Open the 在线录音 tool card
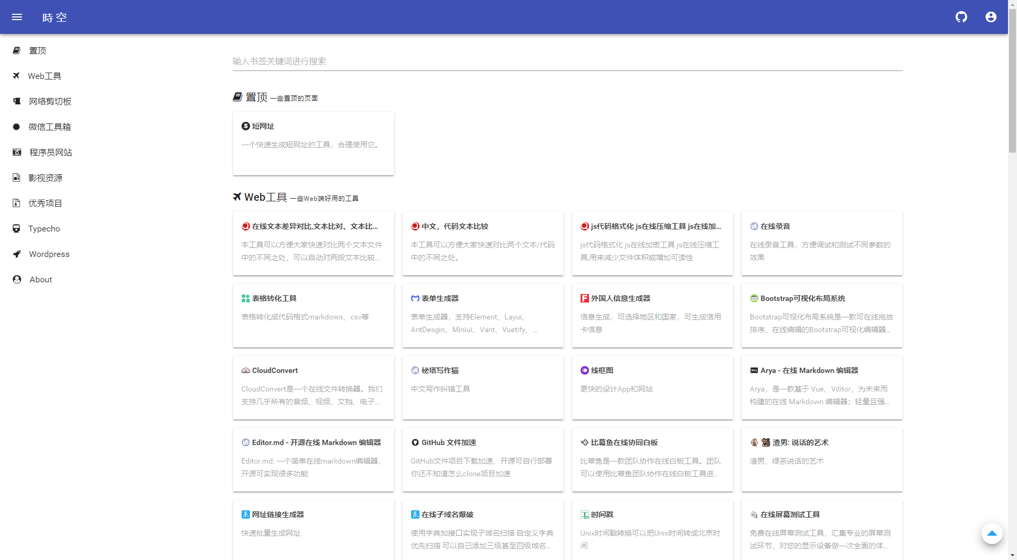Screen dimensions: 1017x560 822,243
